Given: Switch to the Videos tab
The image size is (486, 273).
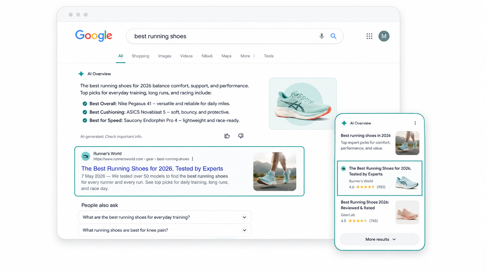Looking at the screenshot, I should 186,56.
